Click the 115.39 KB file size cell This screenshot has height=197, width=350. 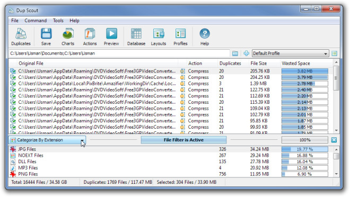click(260, 102)
